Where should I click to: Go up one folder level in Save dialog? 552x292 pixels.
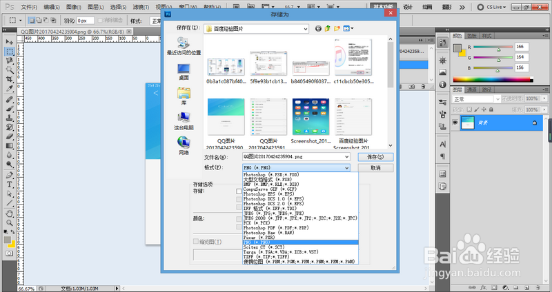coord(328,28)
